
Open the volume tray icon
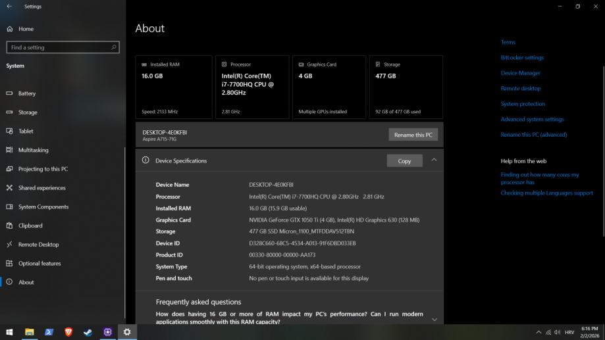pyautogui.click(x=557, y=332)
